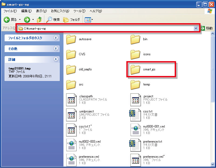The height and width of the screenshot is (168, 216).
Task: Open the views dropdown arrow
Action: pyautogui.click(x=92, y=20)
